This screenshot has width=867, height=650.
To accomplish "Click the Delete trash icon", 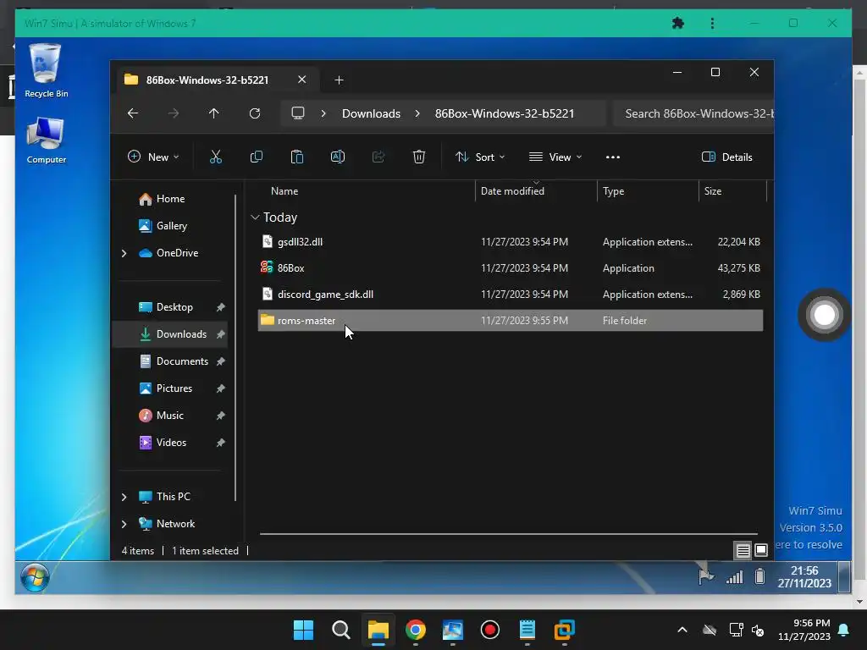I will click(x=418, y=157).
